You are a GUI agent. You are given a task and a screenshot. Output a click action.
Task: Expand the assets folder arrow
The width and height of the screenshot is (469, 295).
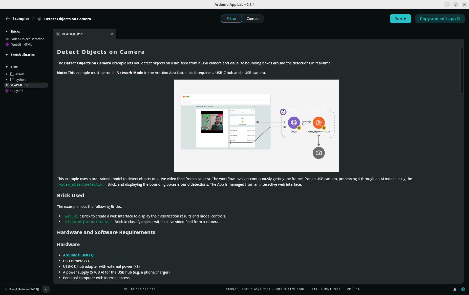(7, 74)
